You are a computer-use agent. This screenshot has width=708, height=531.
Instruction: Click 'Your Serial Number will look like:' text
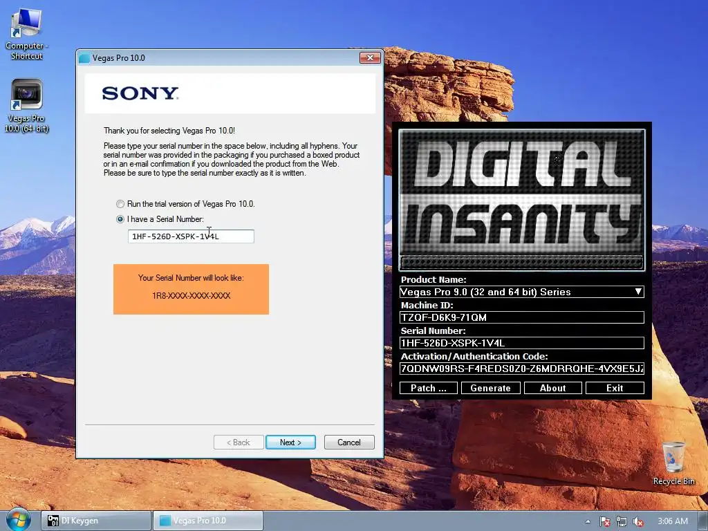[x=191, y=278]
